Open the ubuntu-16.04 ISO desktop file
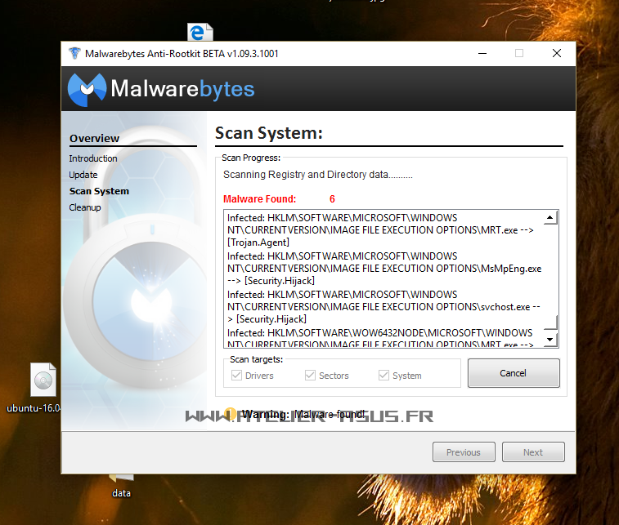 coord(43,381)
